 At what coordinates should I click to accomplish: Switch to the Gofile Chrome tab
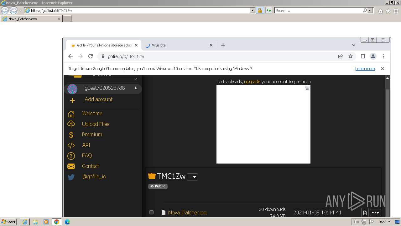[x=103, y=45]
